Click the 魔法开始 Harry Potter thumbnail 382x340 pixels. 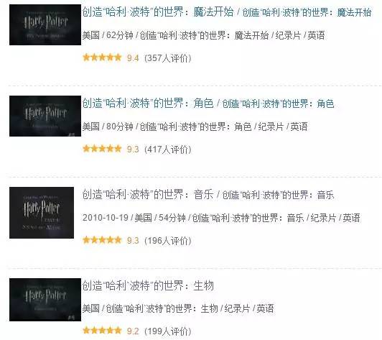45,24
